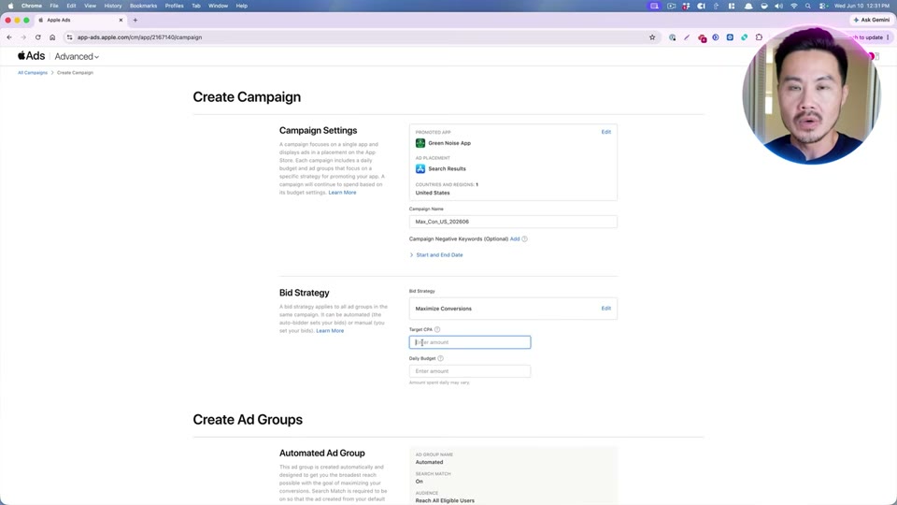Open site information icon in address bar
Screen dimensions: 897x505
70,37
